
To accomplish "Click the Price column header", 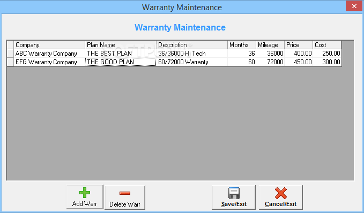I will (299, 45).
